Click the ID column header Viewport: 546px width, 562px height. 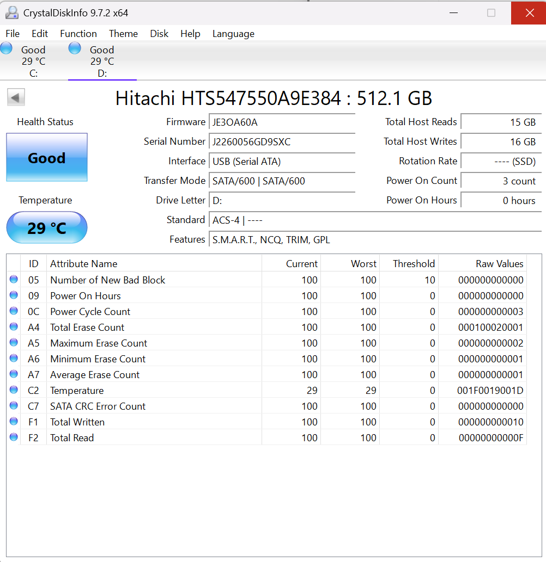[x=33, y=263]
